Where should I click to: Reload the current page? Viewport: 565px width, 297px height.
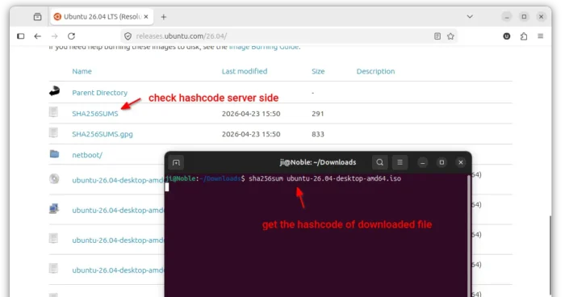tap(71, 36)
